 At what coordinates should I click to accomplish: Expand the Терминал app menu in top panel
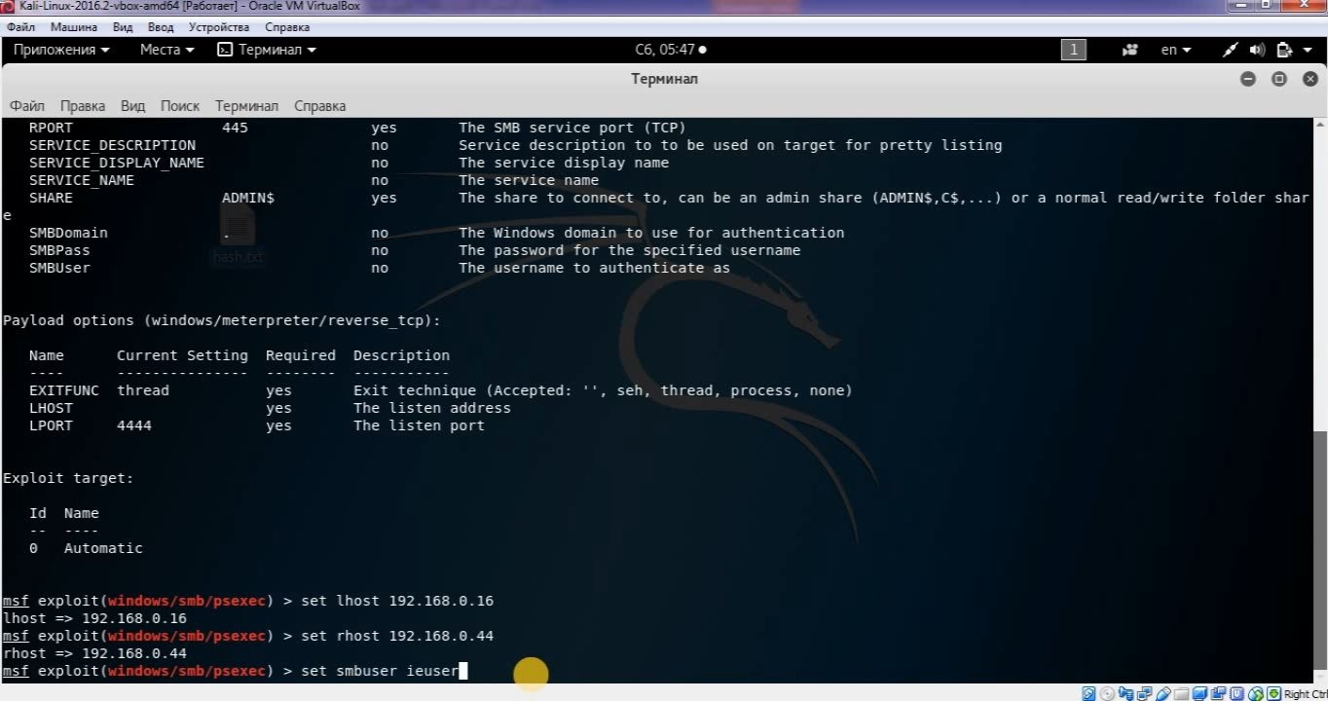pyautogui.click(x=267, y=50)
